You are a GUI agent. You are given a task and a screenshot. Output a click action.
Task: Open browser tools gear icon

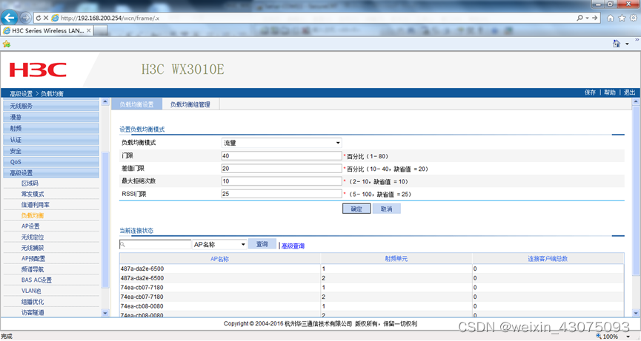[x=634, y=18]
